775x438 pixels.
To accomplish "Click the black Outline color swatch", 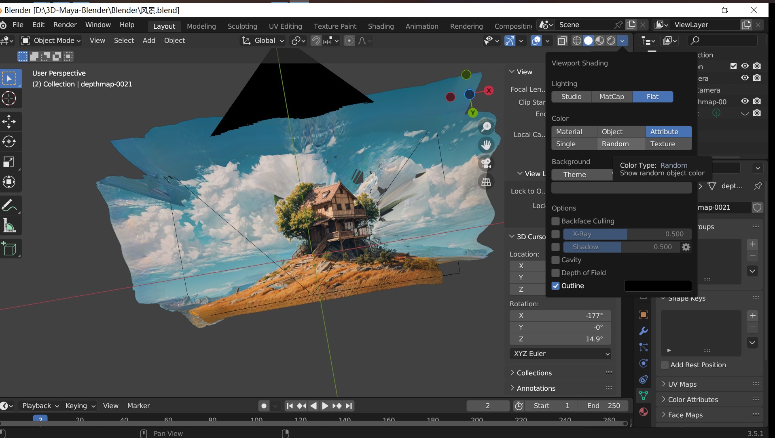I will 658,286.
